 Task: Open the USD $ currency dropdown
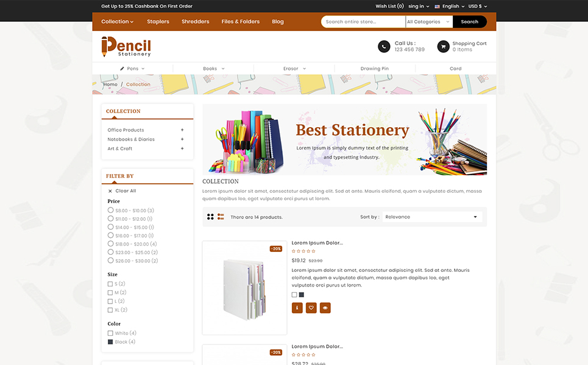coord(478,6)
